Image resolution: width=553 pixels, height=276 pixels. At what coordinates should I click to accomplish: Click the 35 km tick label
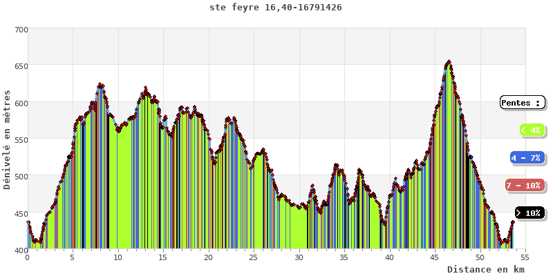pyautogui.click(x=344, y=257)
